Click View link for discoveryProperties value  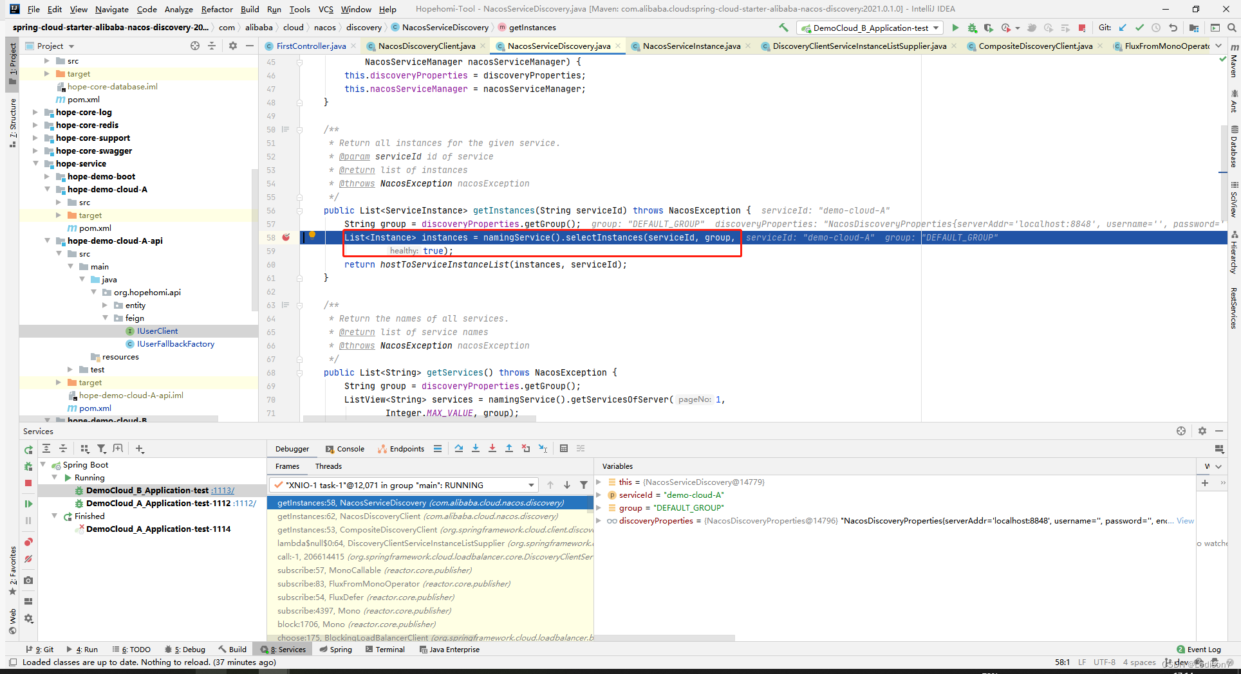(1185, 520)
